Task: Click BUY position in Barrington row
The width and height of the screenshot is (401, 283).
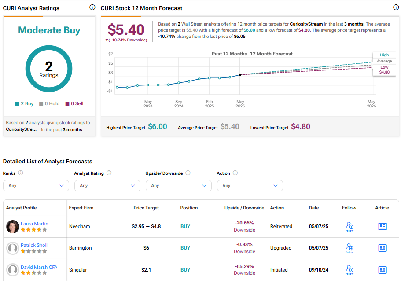Action: [185, 248]
